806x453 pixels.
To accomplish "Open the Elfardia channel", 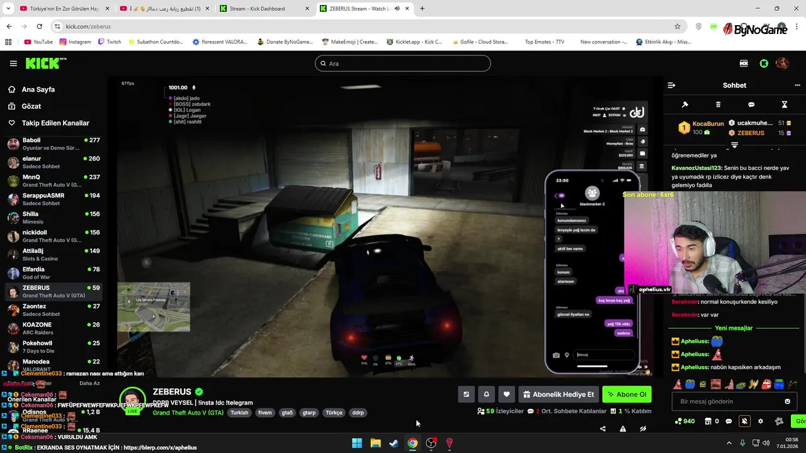I will tap(54, 273).
